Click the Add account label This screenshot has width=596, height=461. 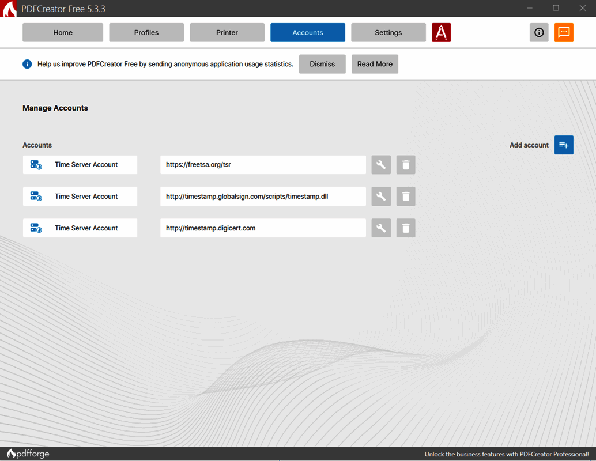(x=529, y=145)
